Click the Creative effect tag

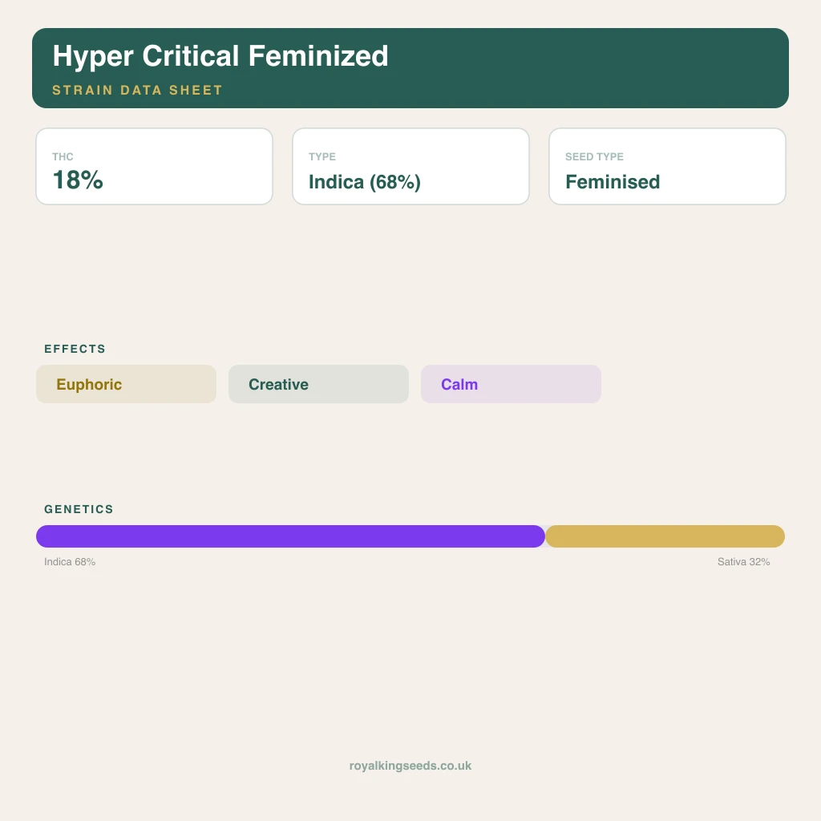pyautogui.click(x=318, y=384)
